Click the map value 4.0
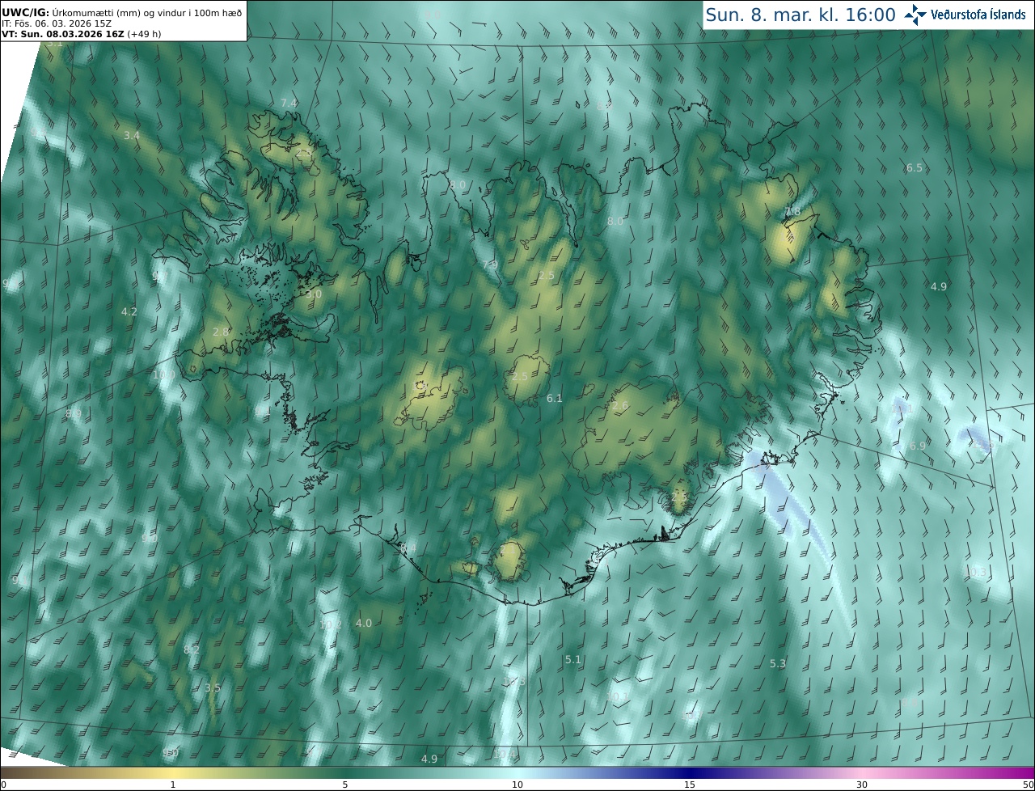This screenshot has height=791, width=1035. click(364, 624)
